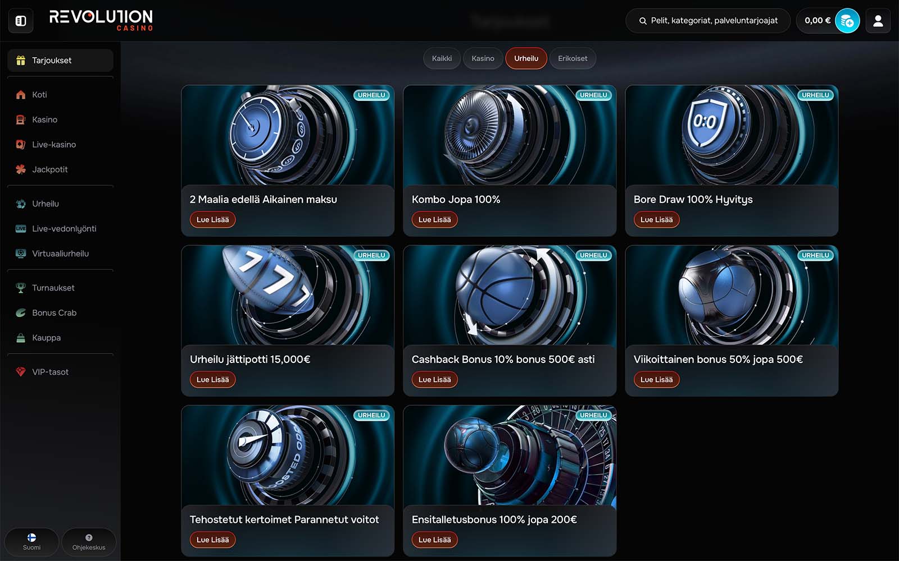Open Ohjekeskus help center
This screenshot has height=561, width=899.
pyautogui.click(x=89, y=542)
